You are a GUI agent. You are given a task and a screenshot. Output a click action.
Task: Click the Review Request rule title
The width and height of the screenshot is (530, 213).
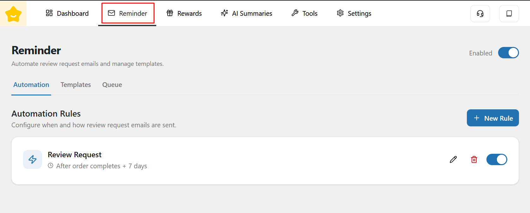74,155
